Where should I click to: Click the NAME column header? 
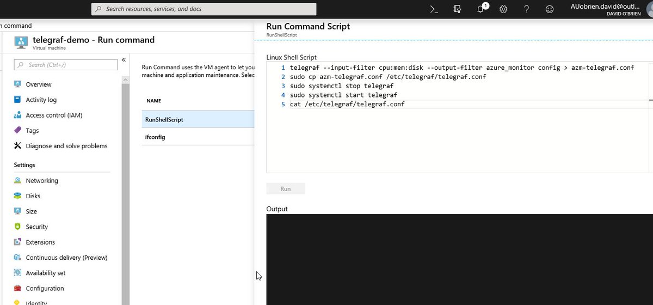pyautogui.click(x=154, y=101)
